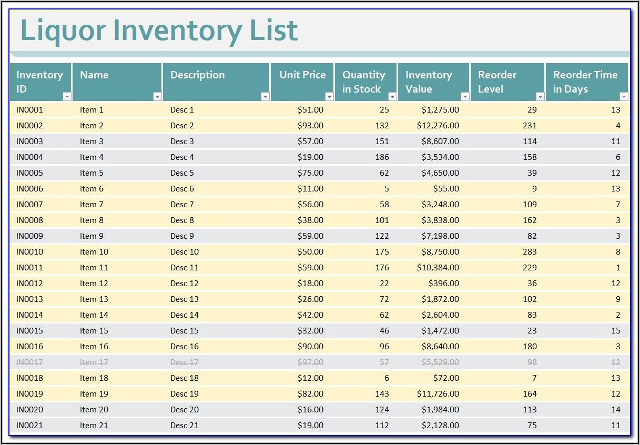This screenshot has height=445, width=640.
Task: Open the Reorder Time in Days filter
Action: click(624, 97)
